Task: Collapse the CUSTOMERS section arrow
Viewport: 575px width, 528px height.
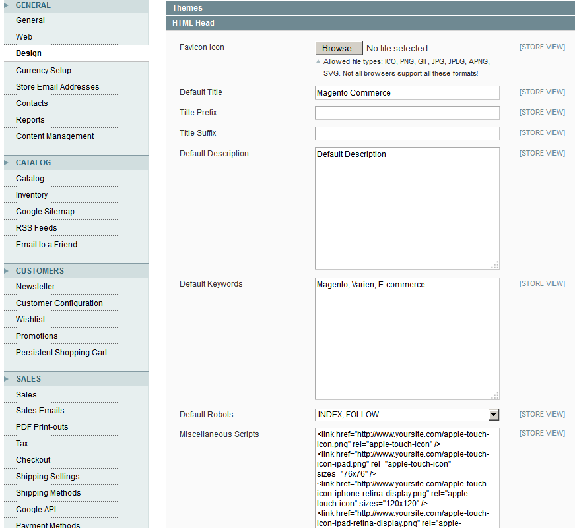Action: click(x=7, y=271)
